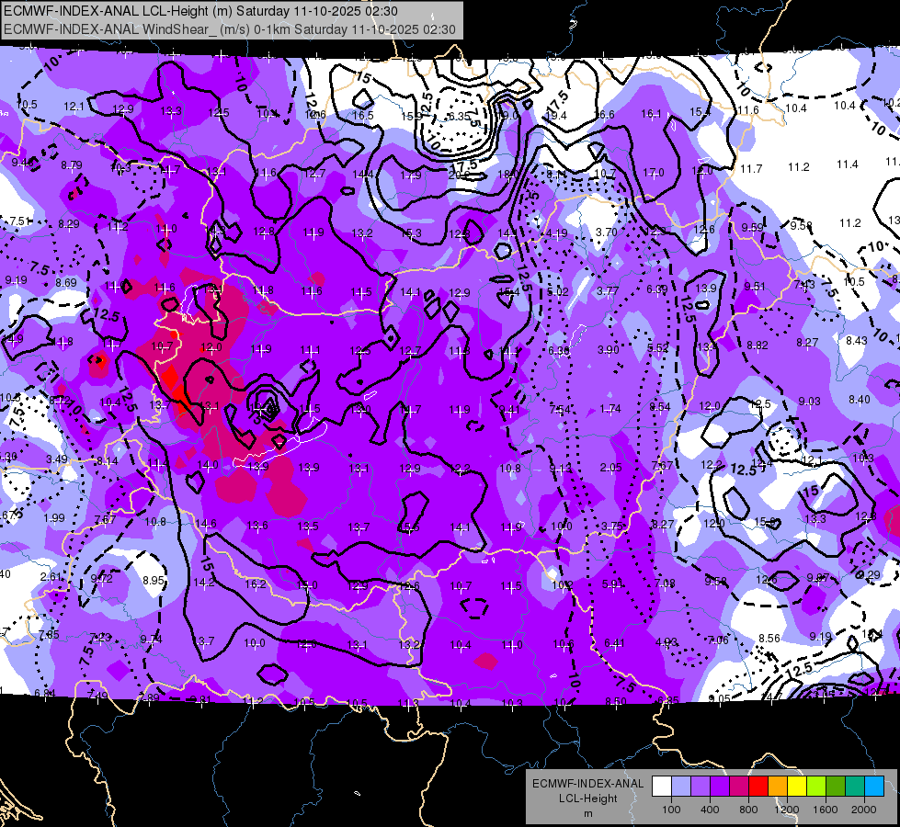The image size is (900, 827).
Task: Click the wind shear value '8.82'
Action: 758,345
